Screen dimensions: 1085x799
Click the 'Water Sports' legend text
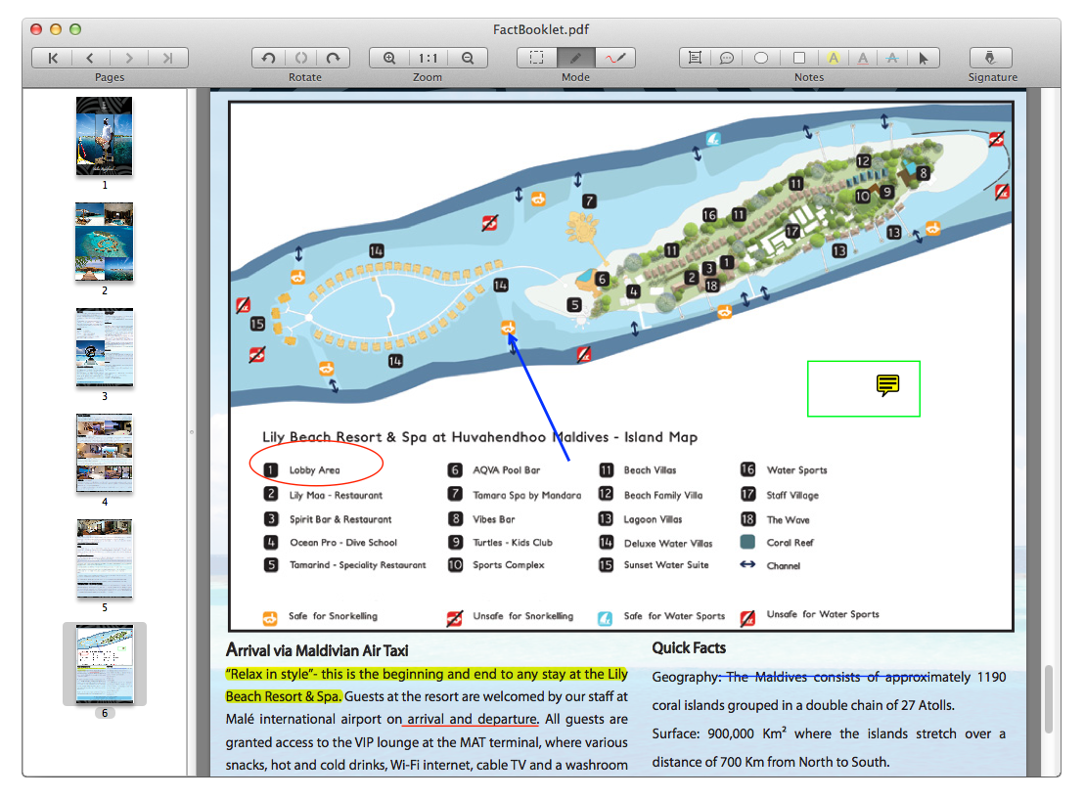(797, 470)
